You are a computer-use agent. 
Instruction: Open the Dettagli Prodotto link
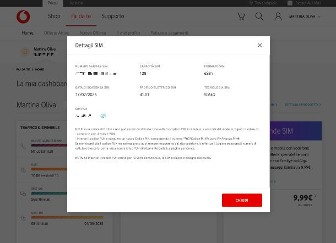[x=303, y=104]
